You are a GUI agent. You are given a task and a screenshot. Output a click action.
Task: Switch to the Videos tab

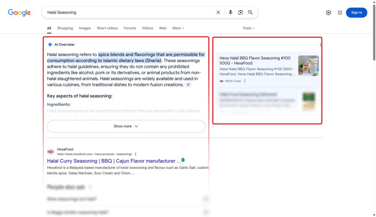(148, 28)
